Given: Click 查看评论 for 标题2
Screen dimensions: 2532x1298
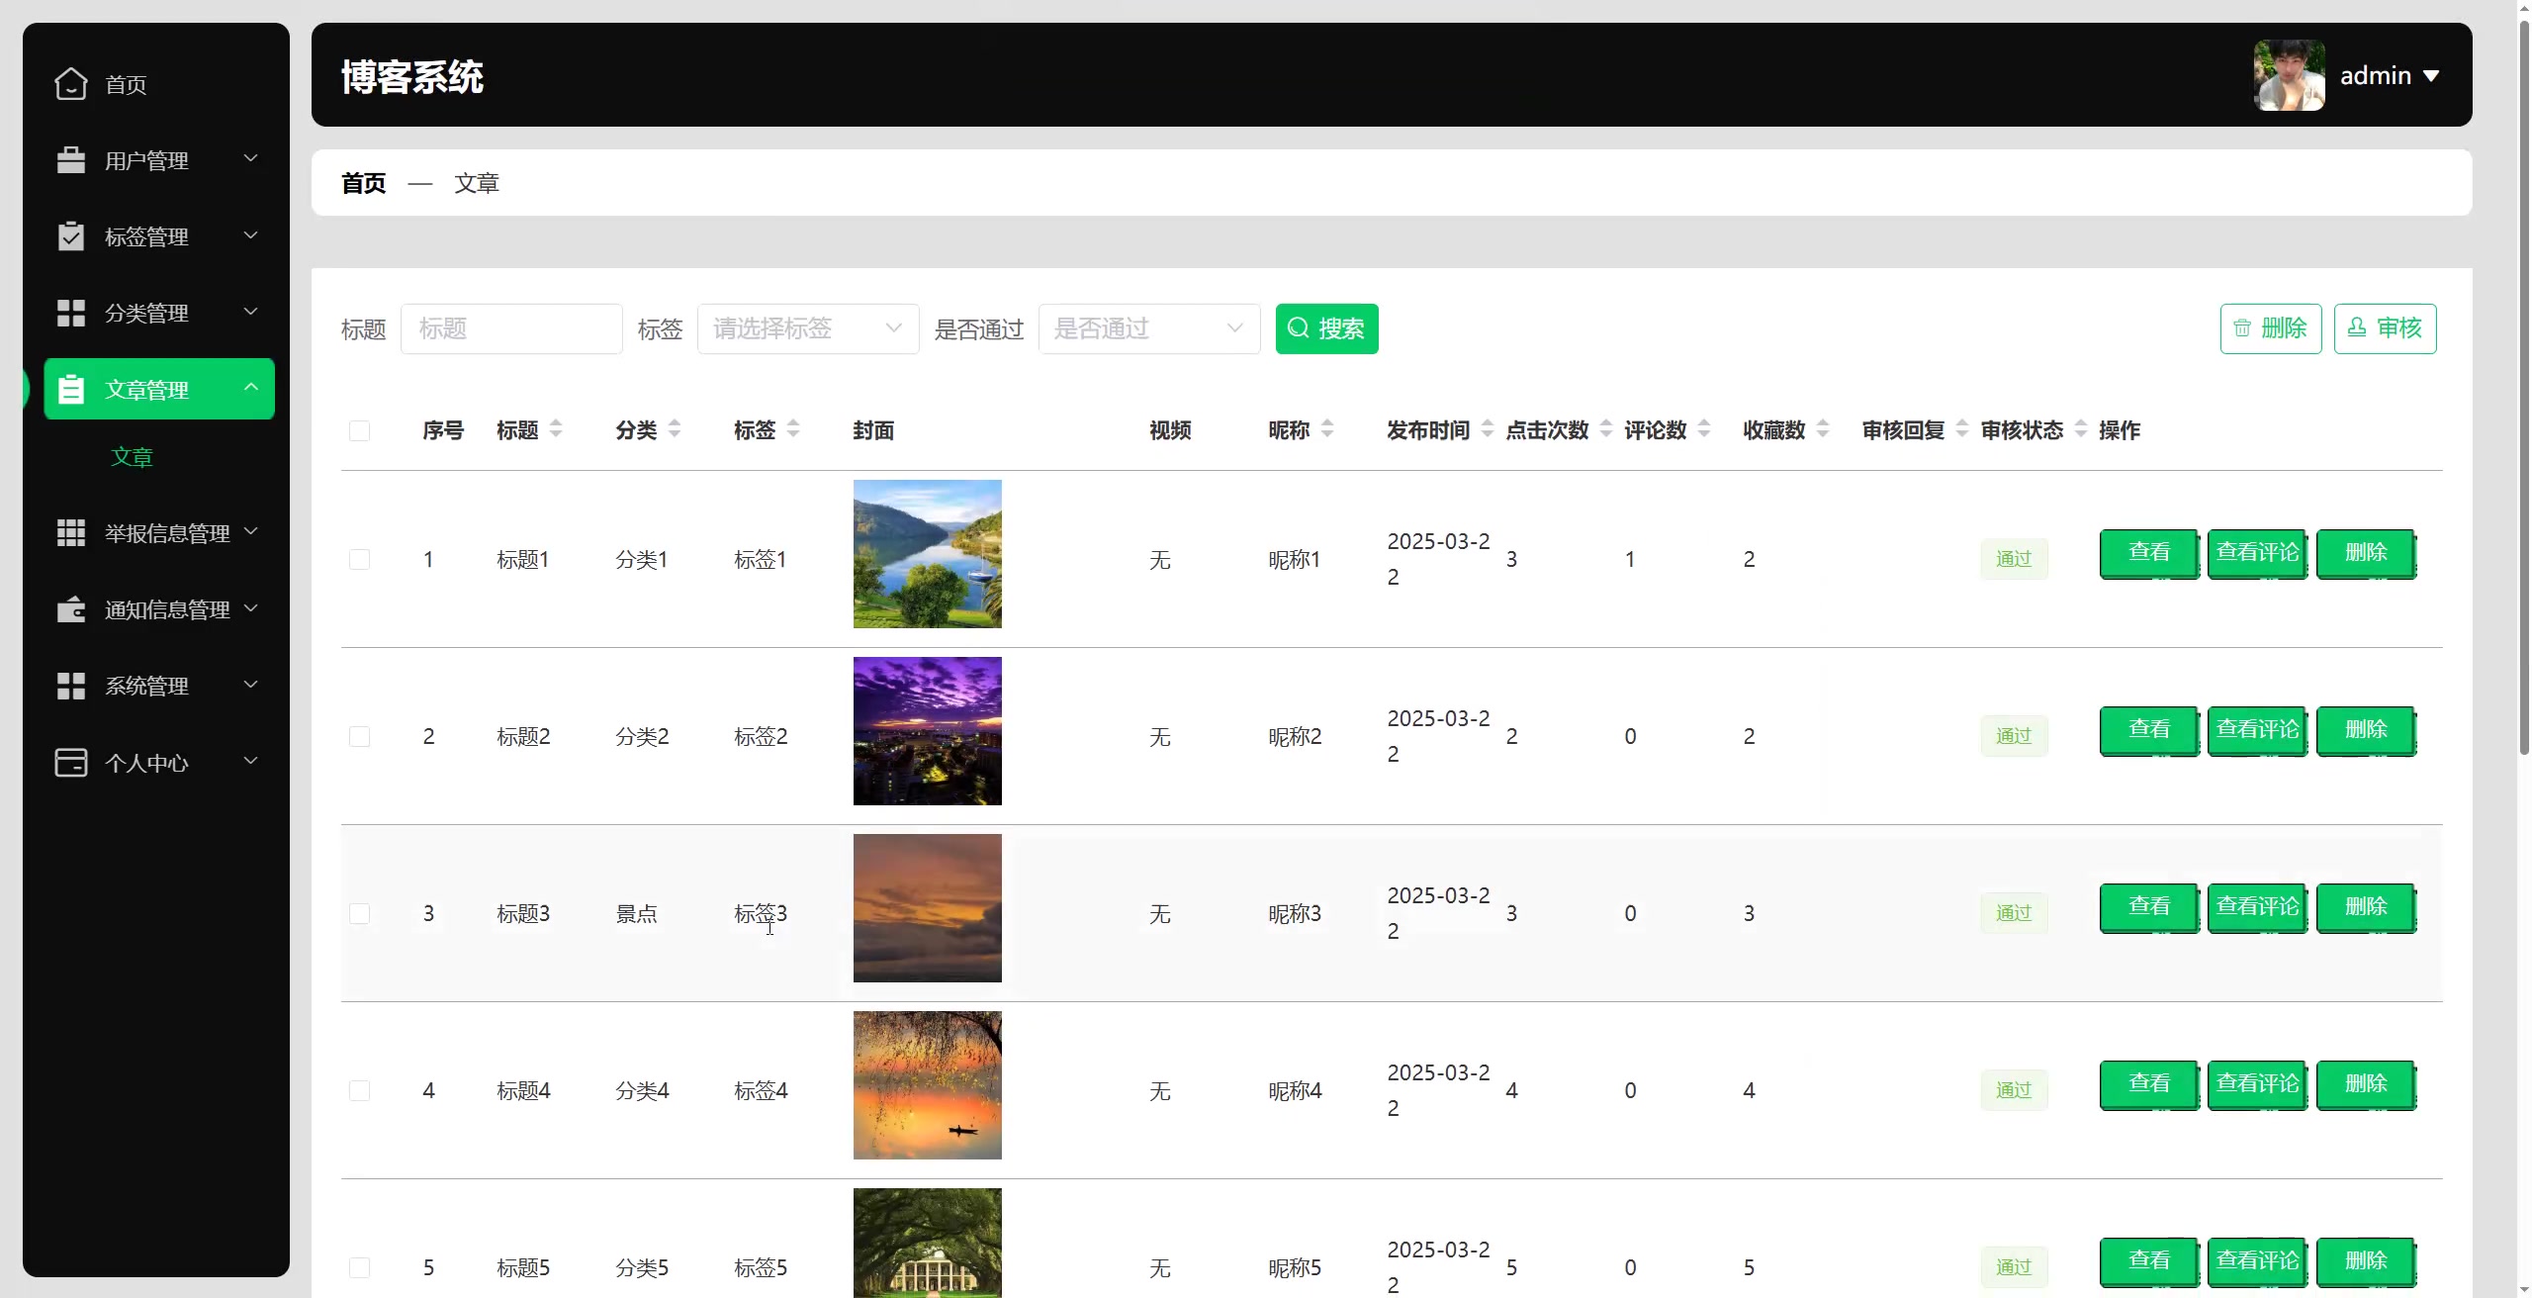Looking at the screenshot, I should (x=2257, y=730).
